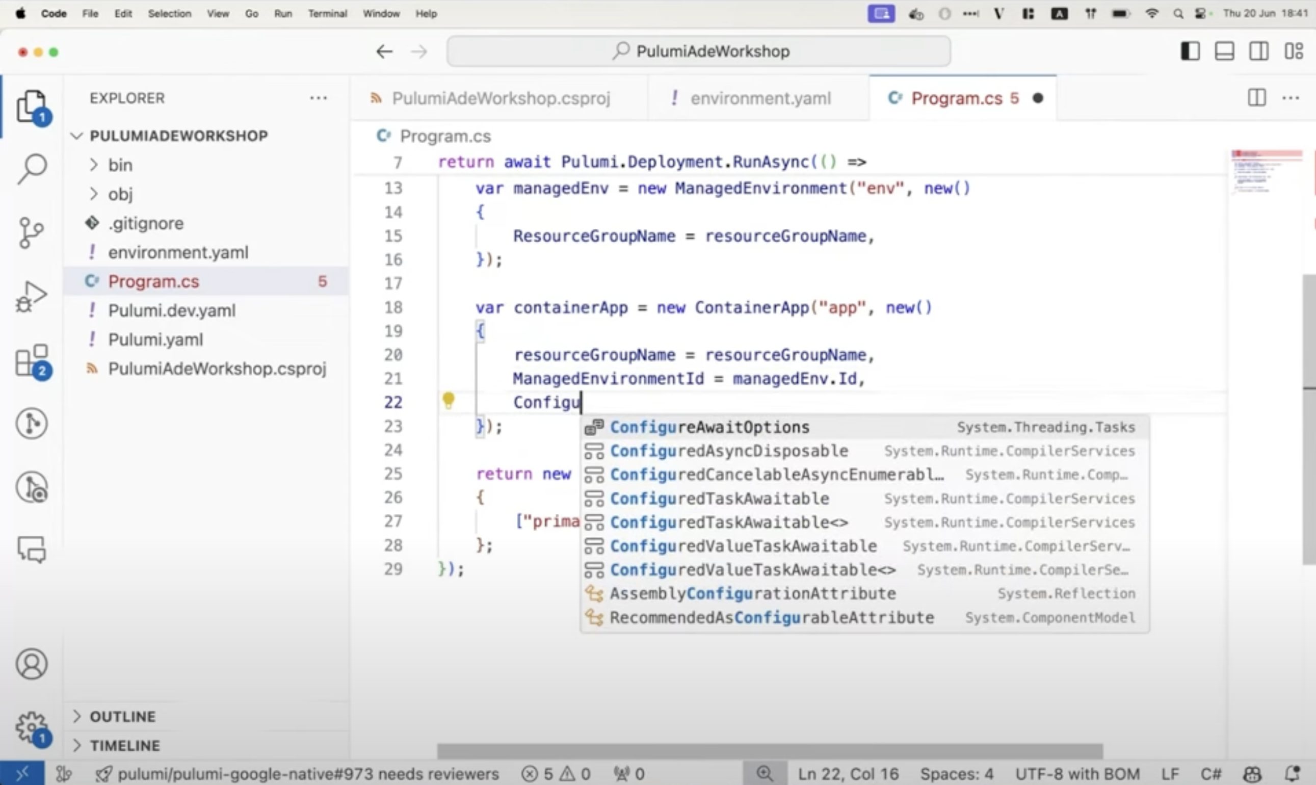Open the Source Control view

tap(32, 233)
